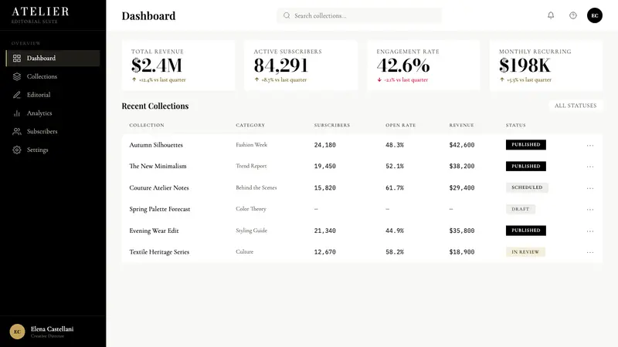Open more options for Spring Palette Forecast
618x347 pixels.
click(589, 209)
